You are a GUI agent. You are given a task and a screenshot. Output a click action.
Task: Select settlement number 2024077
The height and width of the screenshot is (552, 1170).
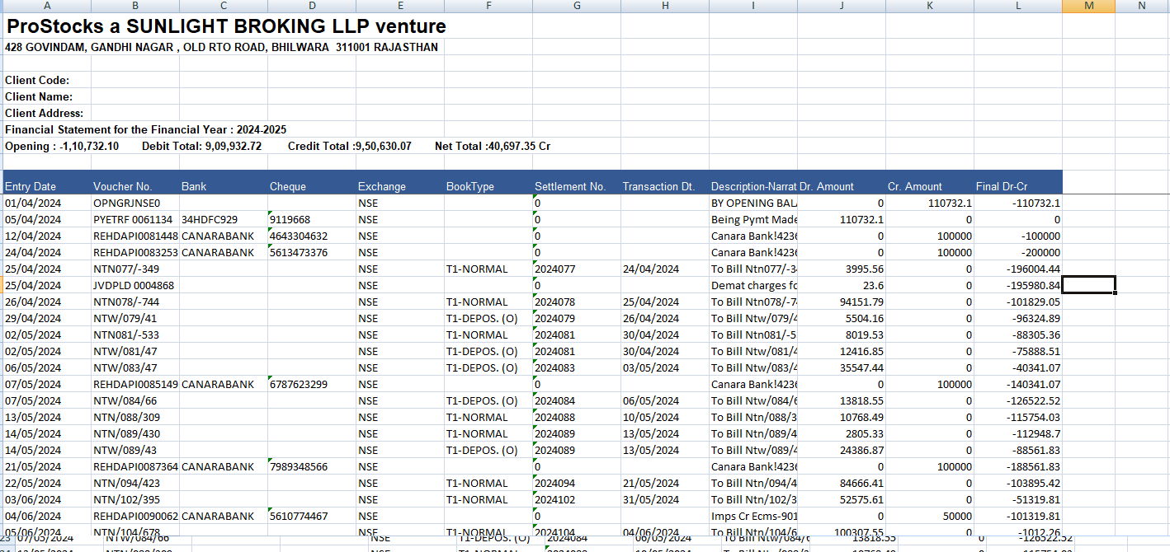[577, 269]
